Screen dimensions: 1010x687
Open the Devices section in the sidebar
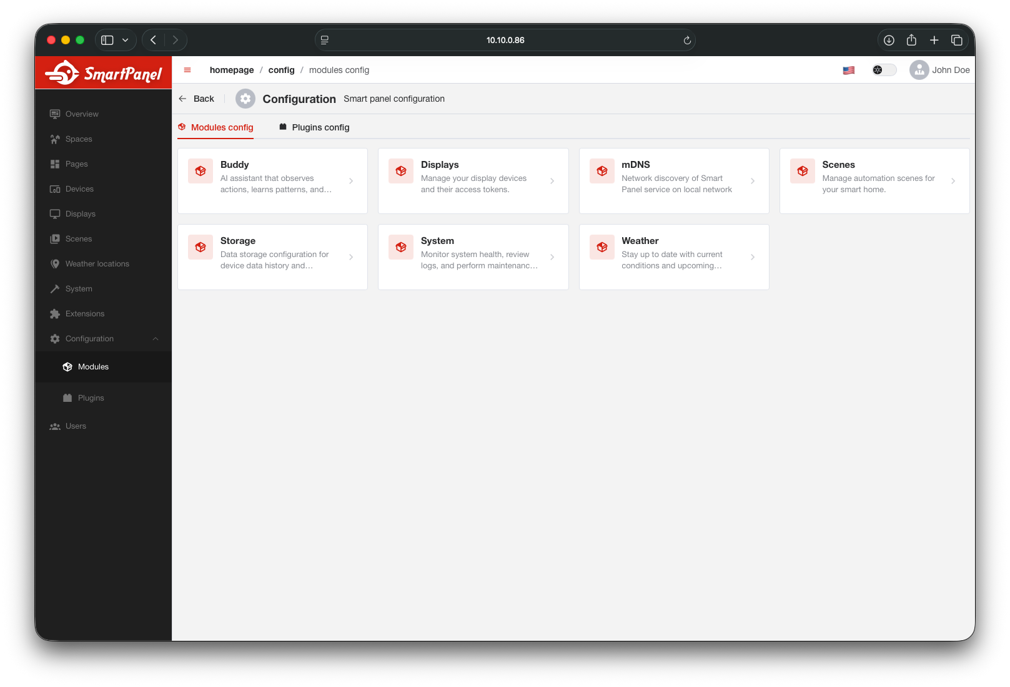click(78, 188)
